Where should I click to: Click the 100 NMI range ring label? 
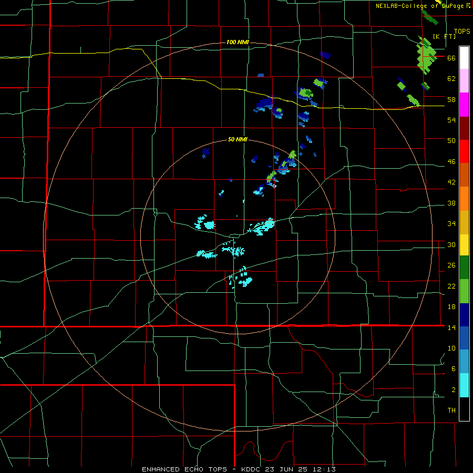click(238, 42)
